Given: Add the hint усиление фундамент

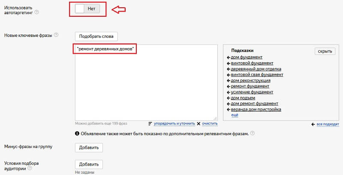Looking at the screenshot, I should click(252, 92).
